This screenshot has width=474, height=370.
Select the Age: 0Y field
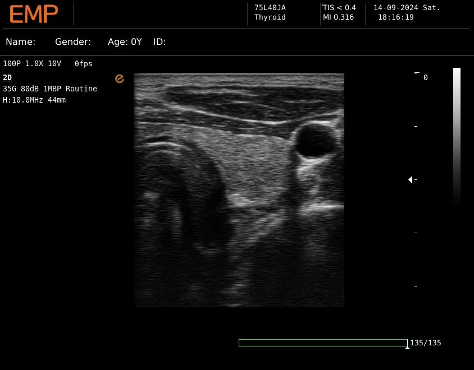coord(124,41)
